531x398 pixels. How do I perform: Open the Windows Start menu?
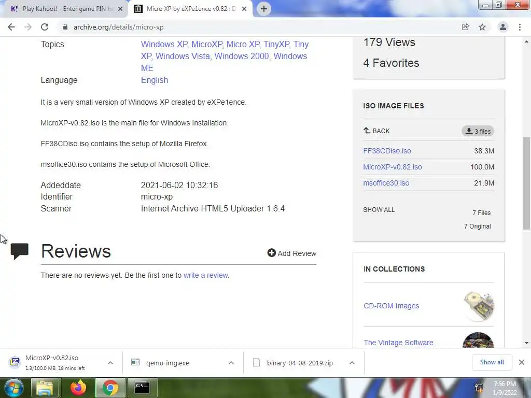13,388
